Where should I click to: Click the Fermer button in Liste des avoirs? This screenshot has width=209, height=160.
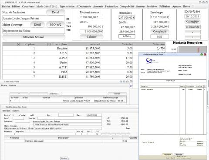click(x=117, y=94)
